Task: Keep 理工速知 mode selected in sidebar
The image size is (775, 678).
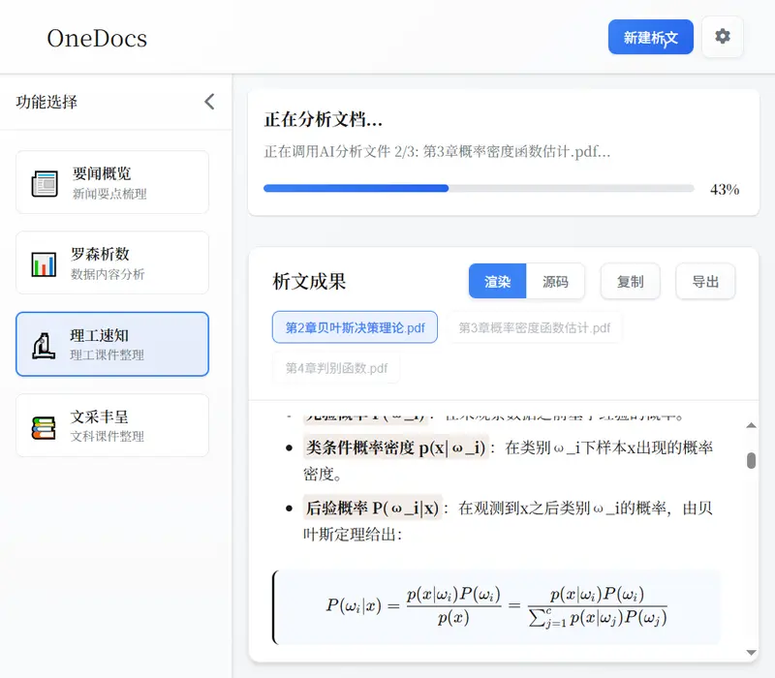Action: pyautogui.click(x=114, y=343)
